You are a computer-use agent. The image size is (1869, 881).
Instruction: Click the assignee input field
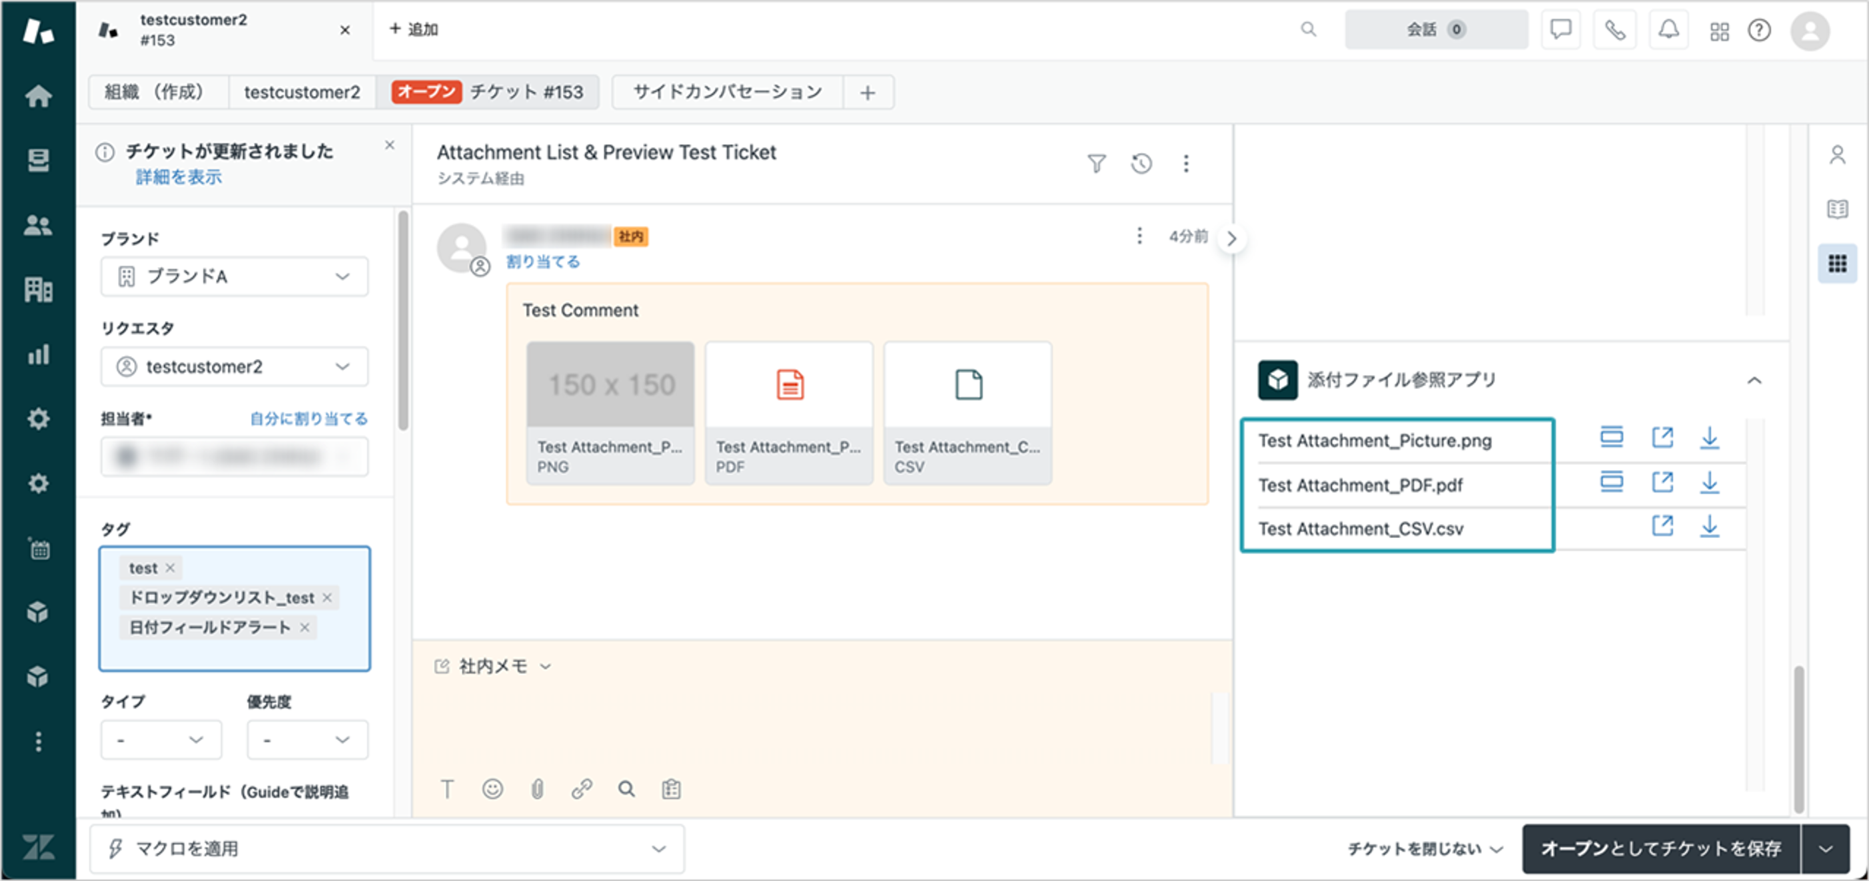click(x=235, y=456)
